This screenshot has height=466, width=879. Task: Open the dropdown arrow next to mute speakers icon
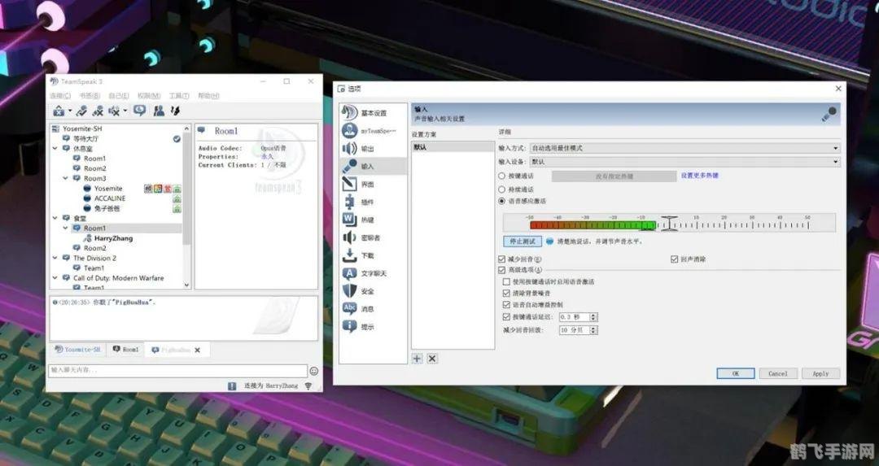pyautogui.click(x=125, y=111)
